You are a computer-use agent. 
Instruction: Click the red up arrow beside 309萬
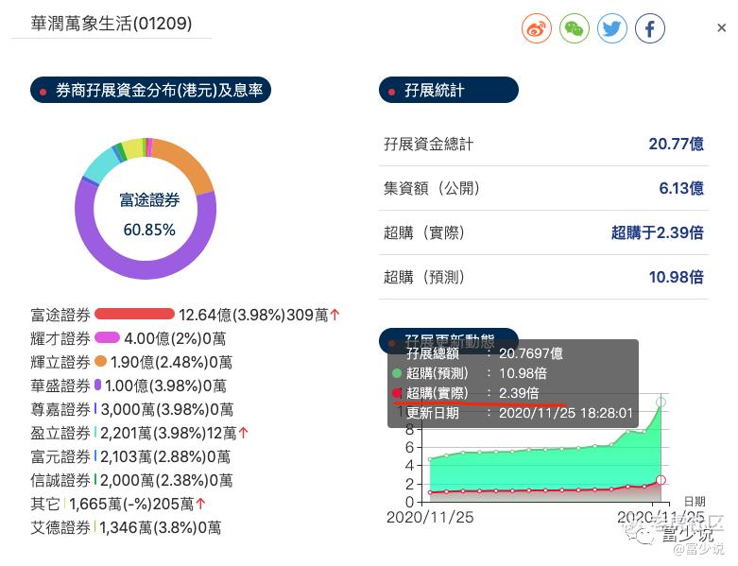[x=335, y=315]
